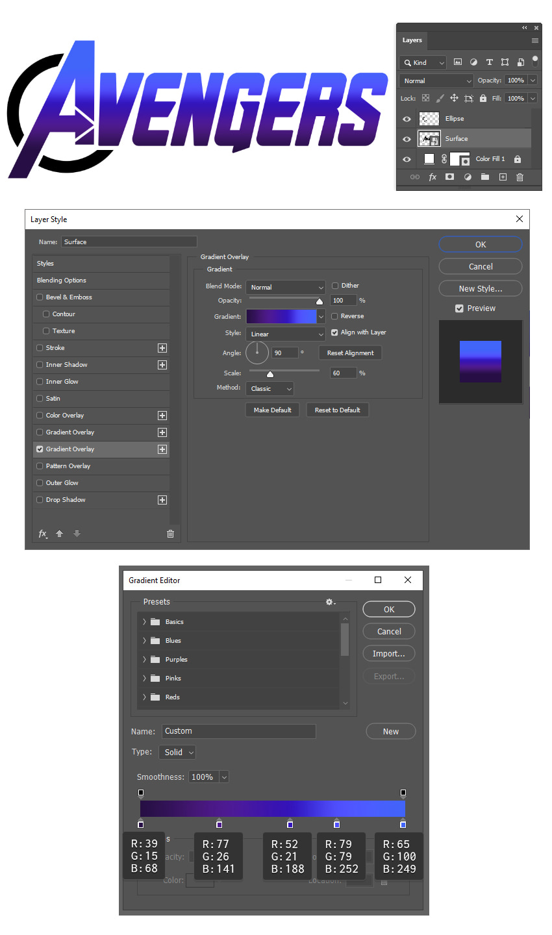Screen dimensions: 552x935
Task: Add a layer style via fx icon in Layers panel
Action: [433, 177]
